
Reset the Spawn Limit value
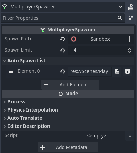coord(62,50)
